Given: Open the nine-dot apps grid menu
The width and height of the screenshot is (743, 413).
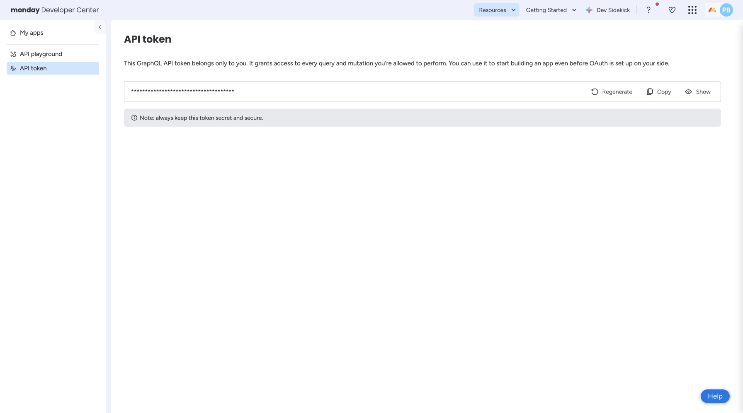Looking at the screenshot, I should coord(692,10).
